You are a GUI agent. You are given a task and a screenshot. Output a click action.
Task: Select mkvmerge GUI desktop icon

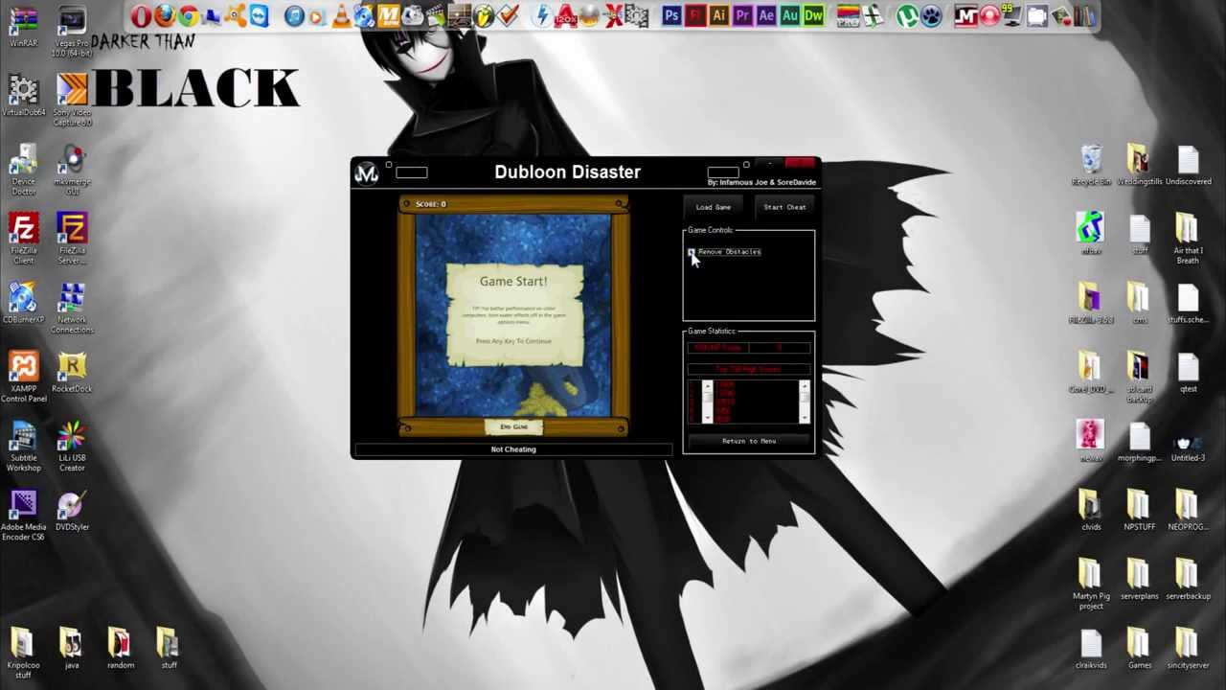72,169
